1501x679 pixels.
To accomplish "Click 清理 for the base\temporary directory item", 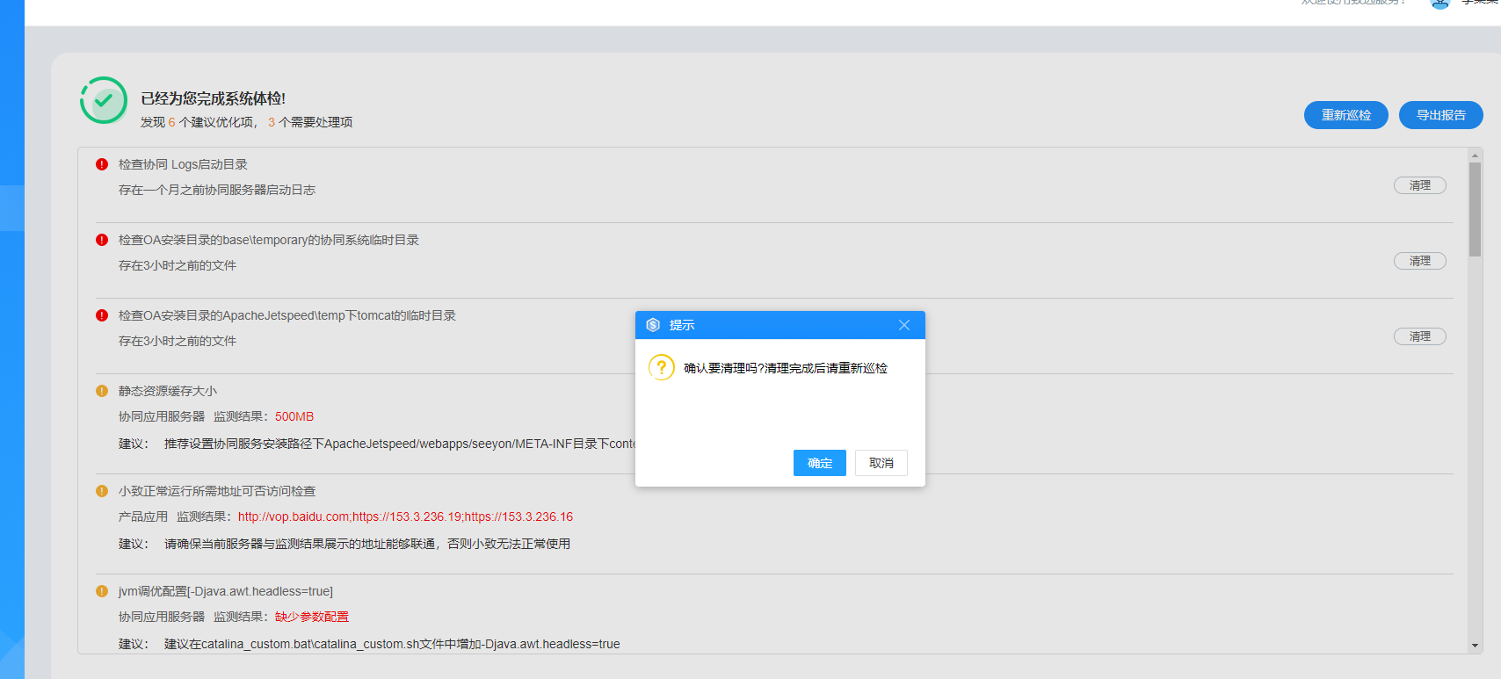I will tap(1420, 261).
